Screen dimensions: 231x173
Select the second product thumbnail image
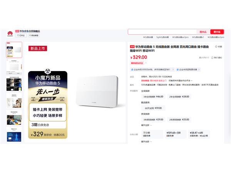click(14, 67)
